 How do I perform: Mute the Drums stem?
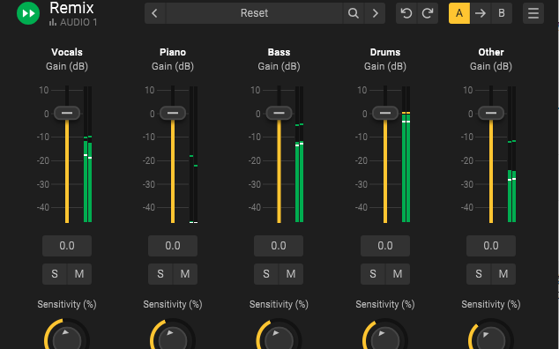(398, 274)
